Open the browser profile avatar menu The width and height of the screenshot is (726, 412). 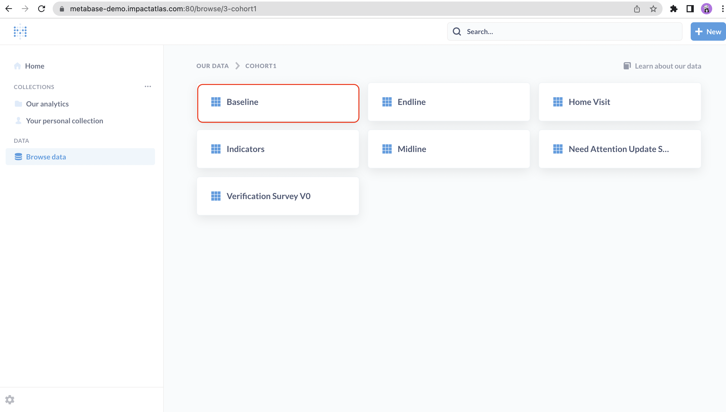coord(707,9)
